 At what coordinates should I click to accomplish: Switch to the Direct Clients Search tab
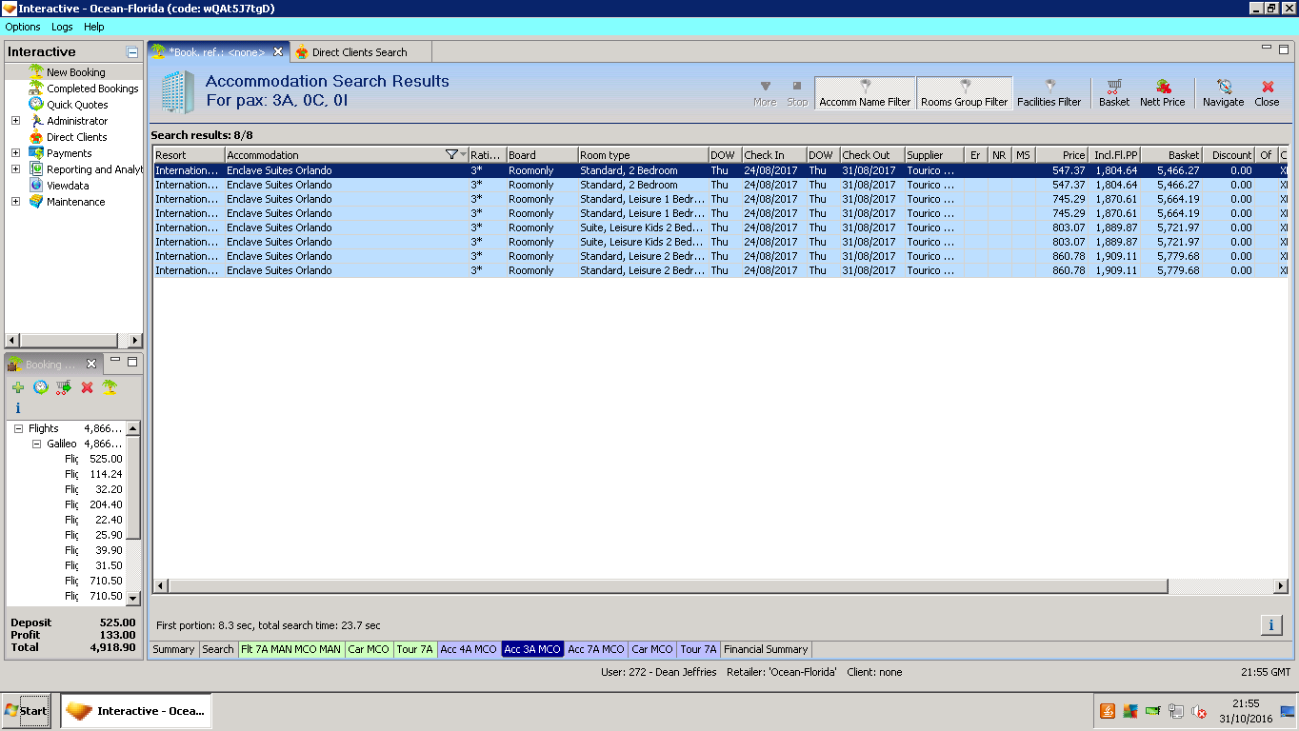point(360,52)
